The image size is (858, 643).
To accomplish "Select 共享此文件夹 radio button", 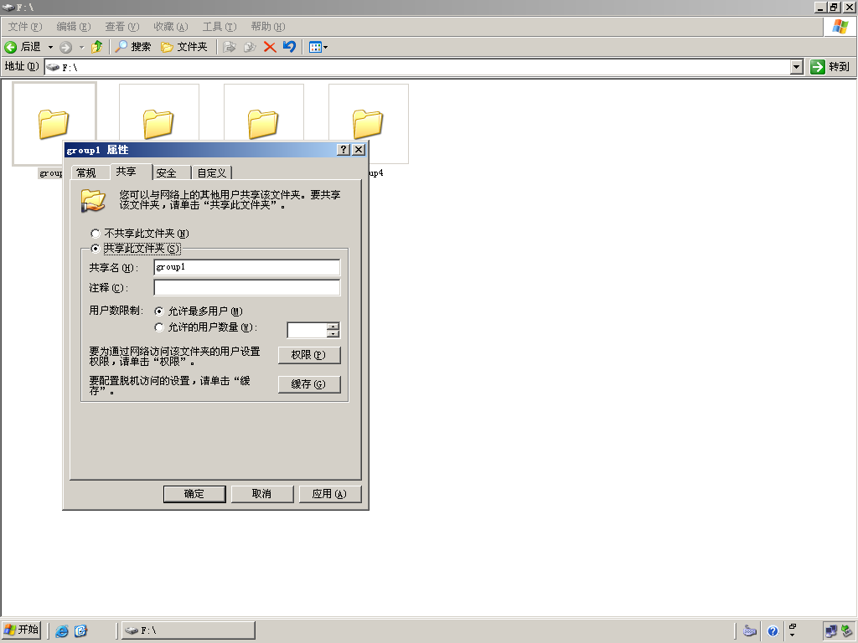I will [x=96, y=249].
